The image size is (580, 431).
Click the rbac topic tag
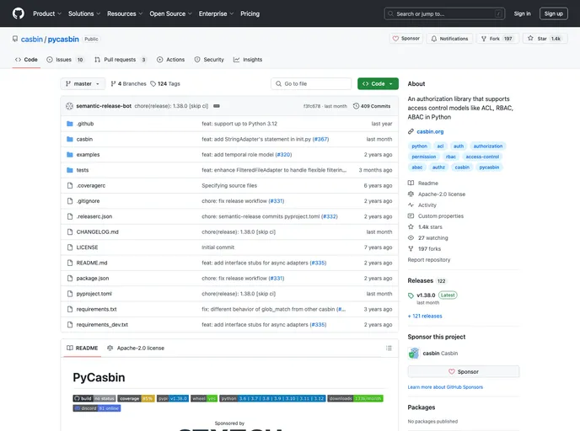click(451, 157)
